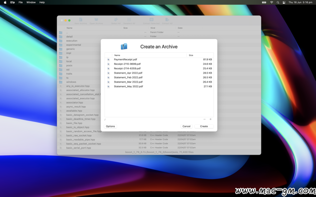Open the Window menu
The height and width of the screenshot is (197, 316).
(x=31, y=3)
